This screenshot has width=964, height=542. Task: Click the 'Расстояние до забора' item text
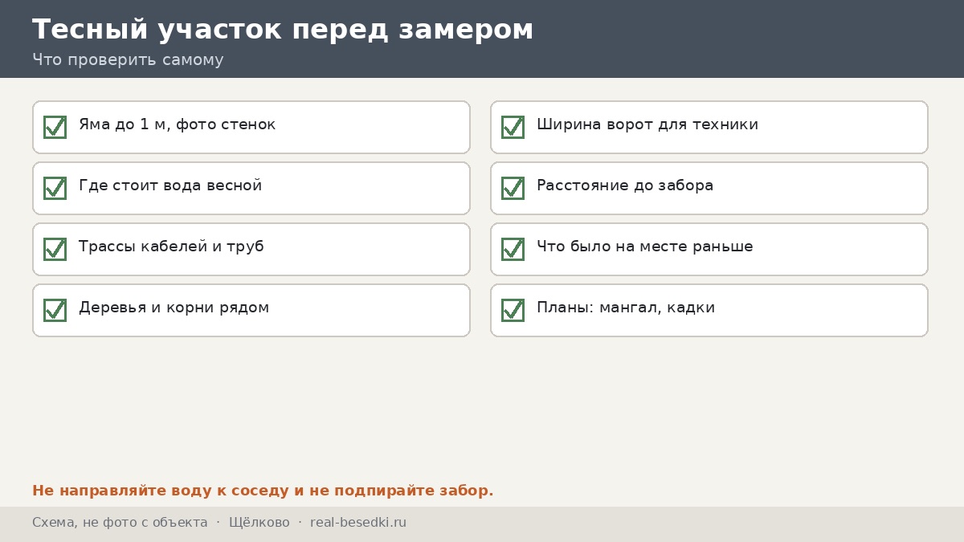pyautogui.click(x=625, y=185)
